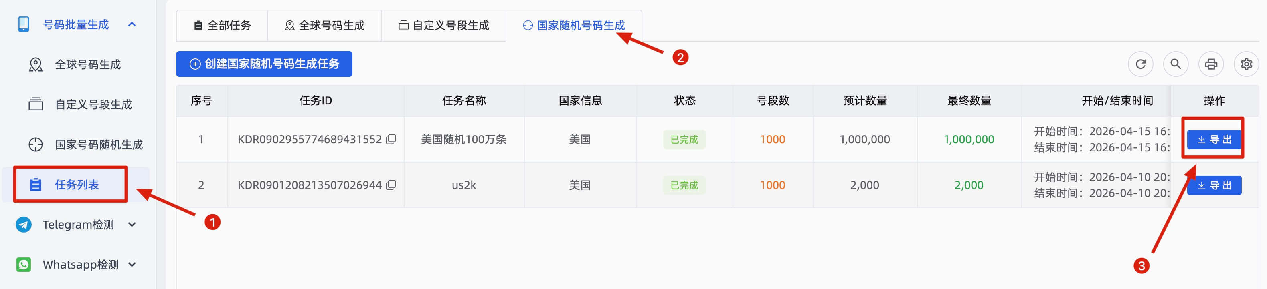This screenshot has width=1267, height=289.
Task: Copy task ID KDR0902955774689431552
Action: pos(391,139)
